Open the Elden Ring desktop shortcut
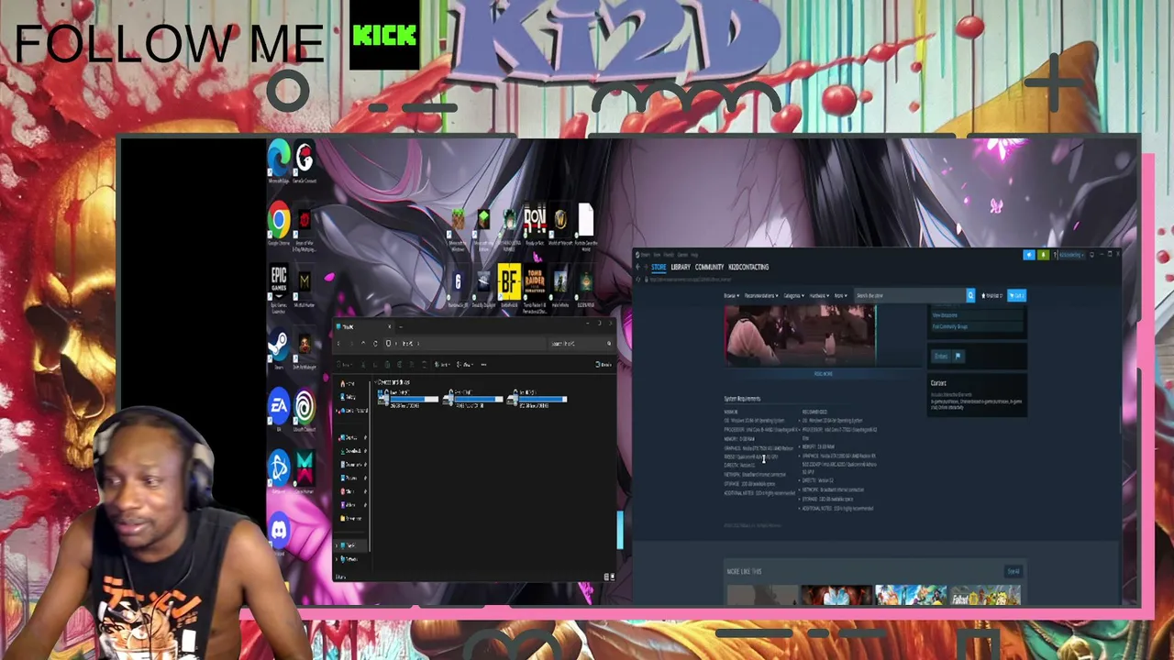Viewport: 1174px width, 660px height. (x=585, y=286)
